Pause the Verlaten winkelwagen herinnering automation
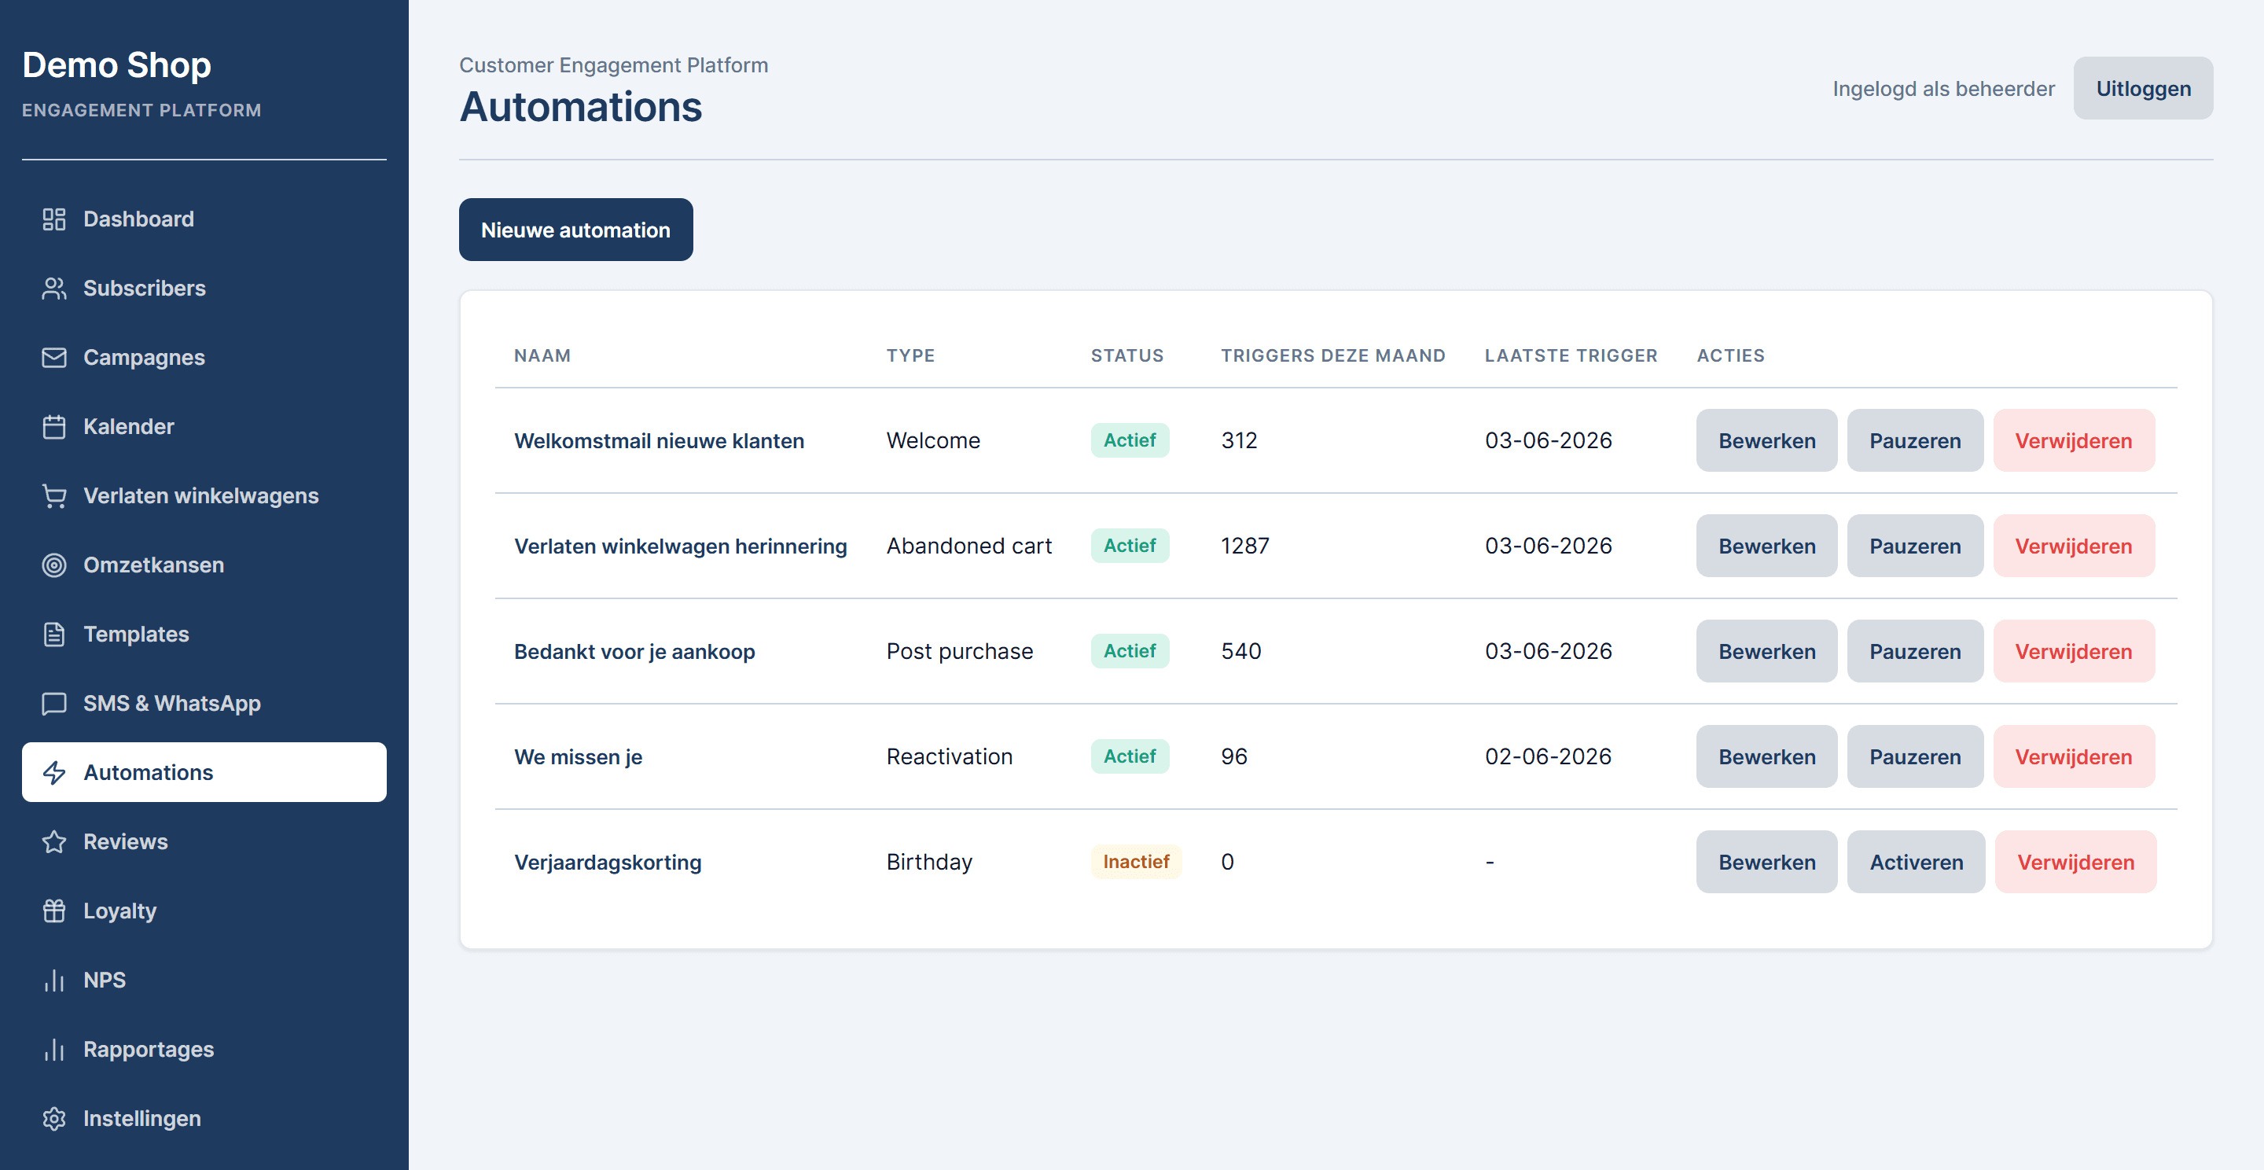This screenshot has height=1170, width=2264. (x=1915, y=546)
